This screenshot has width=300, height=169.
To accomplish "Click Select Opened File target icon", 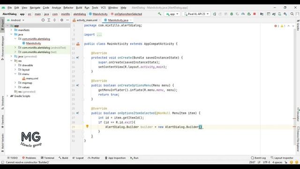I will click(43, 20).
